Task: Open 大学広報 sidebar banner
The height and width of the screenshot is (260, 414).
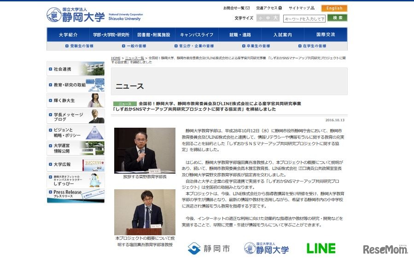Action: [76, 164]
